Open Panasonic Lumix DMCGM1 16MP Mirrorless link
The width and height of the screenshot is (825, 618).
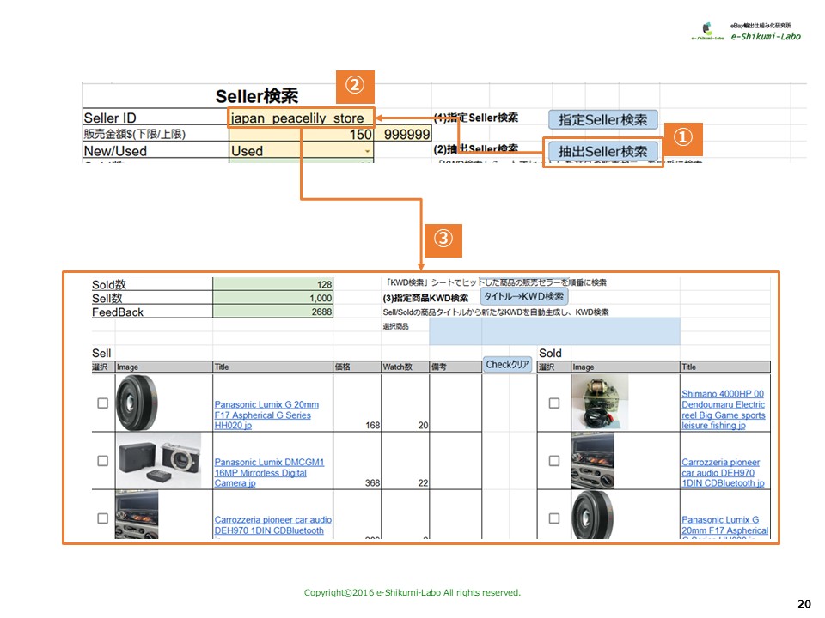(269, 472)
